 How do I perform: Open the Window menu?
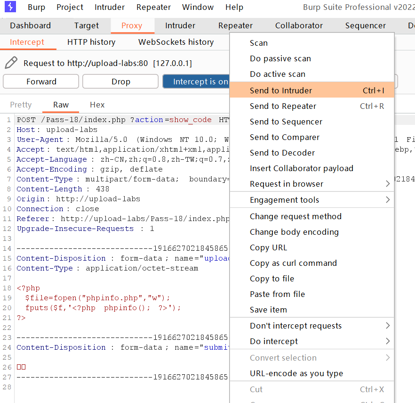(198, 7)
